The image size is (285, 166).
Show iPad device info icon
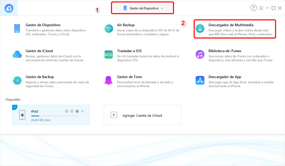77,111
